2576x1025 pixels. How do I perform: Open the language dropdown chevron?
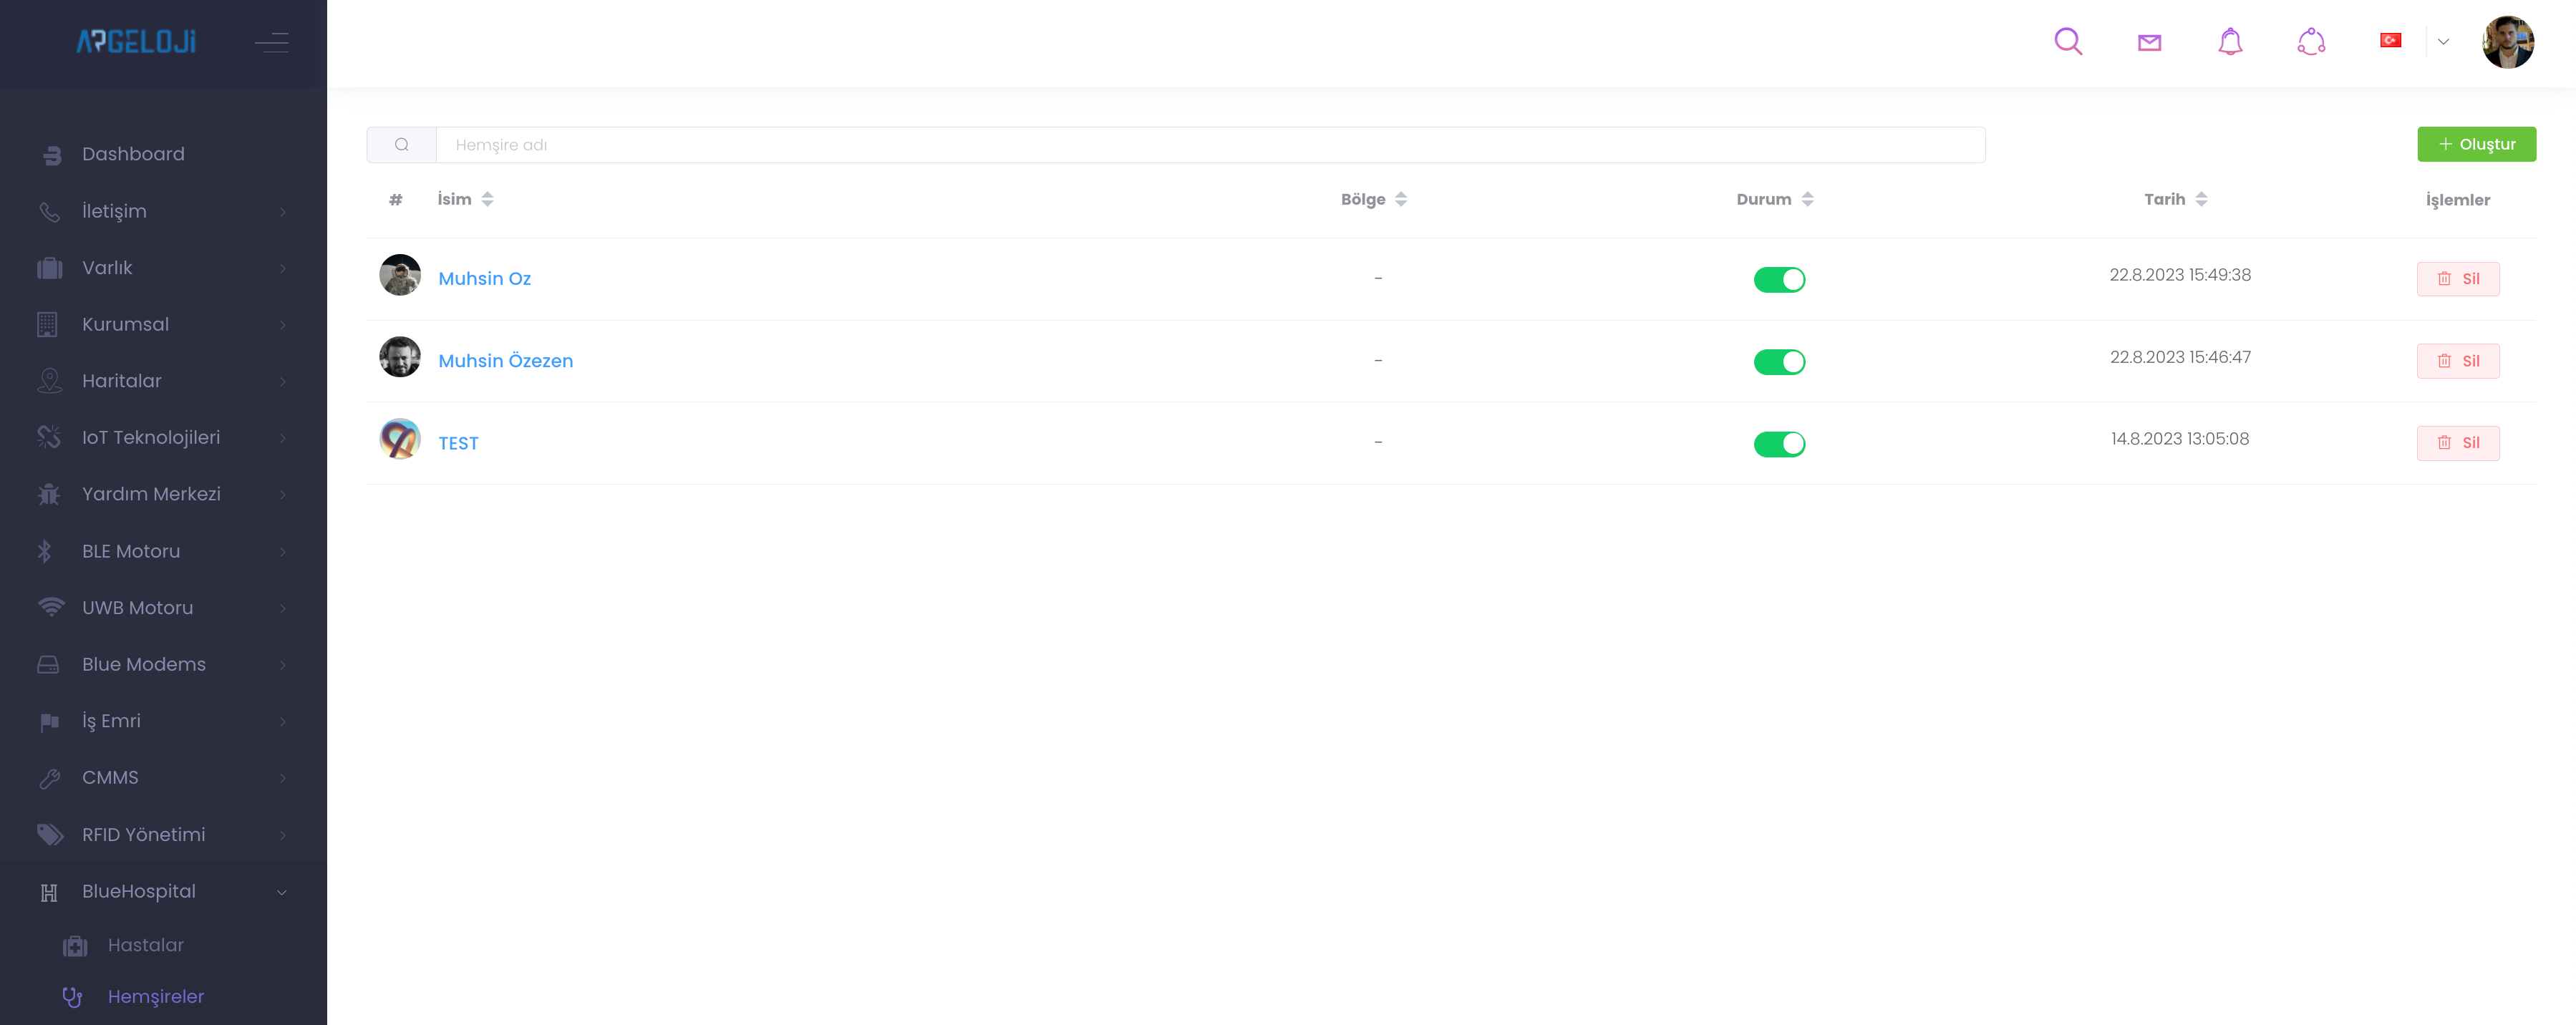pos(2443,42)
